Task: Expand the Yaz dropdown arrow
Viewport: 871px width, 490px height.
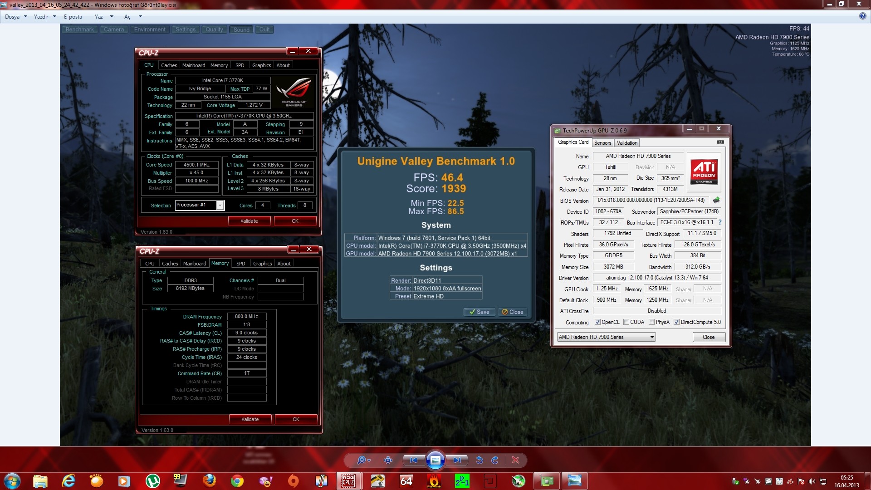Action: (112, 17)
